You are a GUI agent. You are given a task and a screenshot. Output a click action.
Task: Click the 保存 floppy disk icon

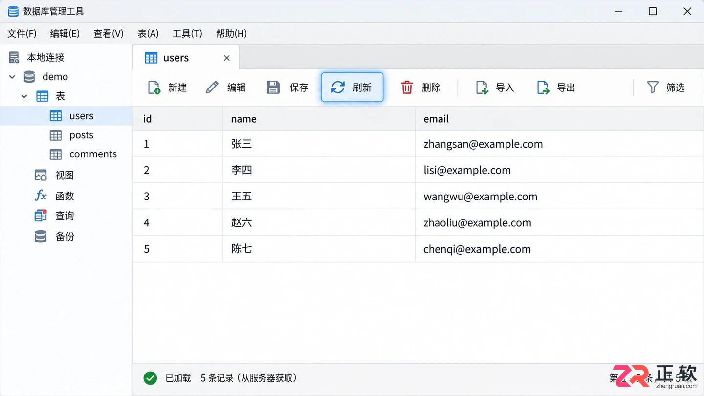point(273,88)
